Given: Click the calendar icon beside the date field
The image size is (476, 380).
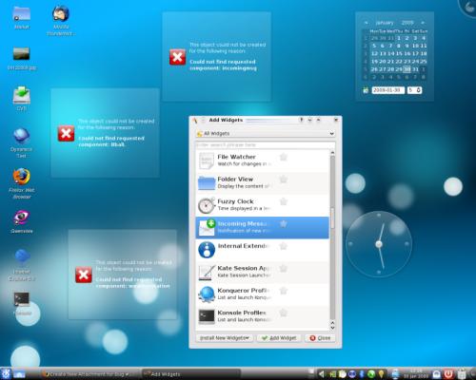Looking at the screenshot, I should pos(366,90).
